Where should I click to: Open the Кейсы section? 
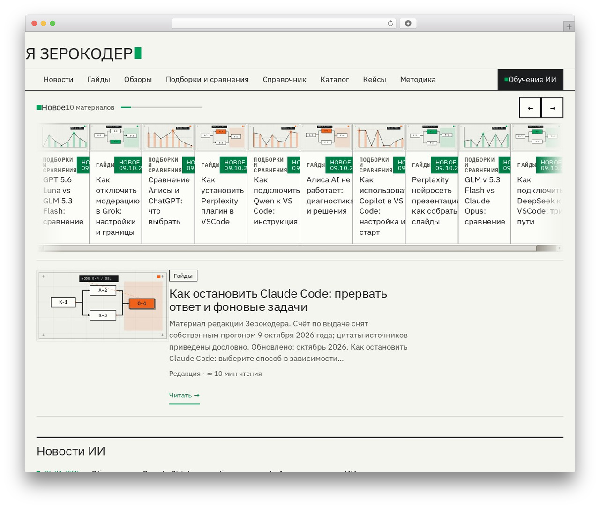375,80
